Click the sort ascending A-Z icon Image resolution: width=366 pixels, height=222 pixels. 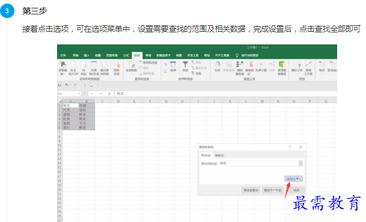[165, 64]
